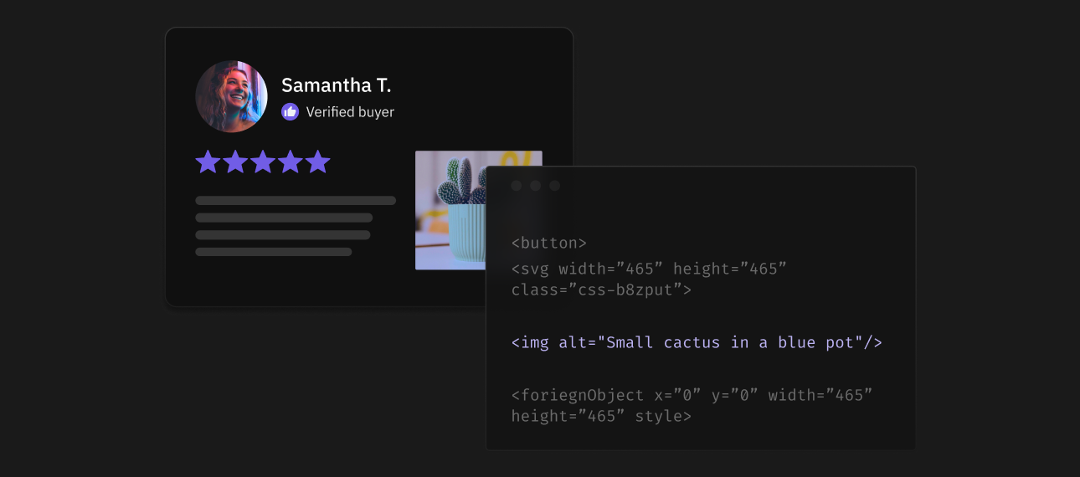This screenshot has width=1080, height=477.
Task: Click the bottom placeholder line of review text
Action: click(x=274, y=252)
